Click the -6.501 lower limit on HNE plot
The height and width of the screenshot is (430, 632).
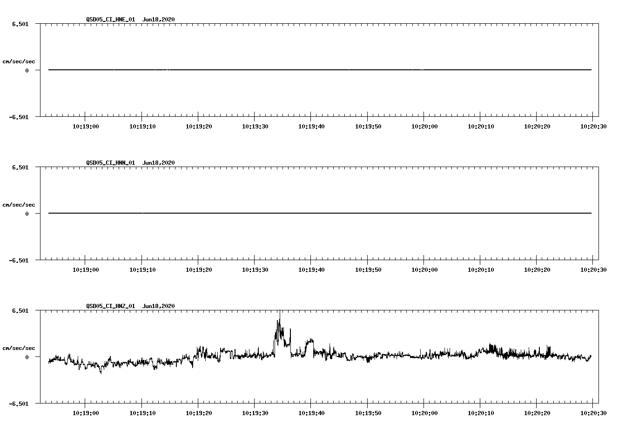pos(19,117)
